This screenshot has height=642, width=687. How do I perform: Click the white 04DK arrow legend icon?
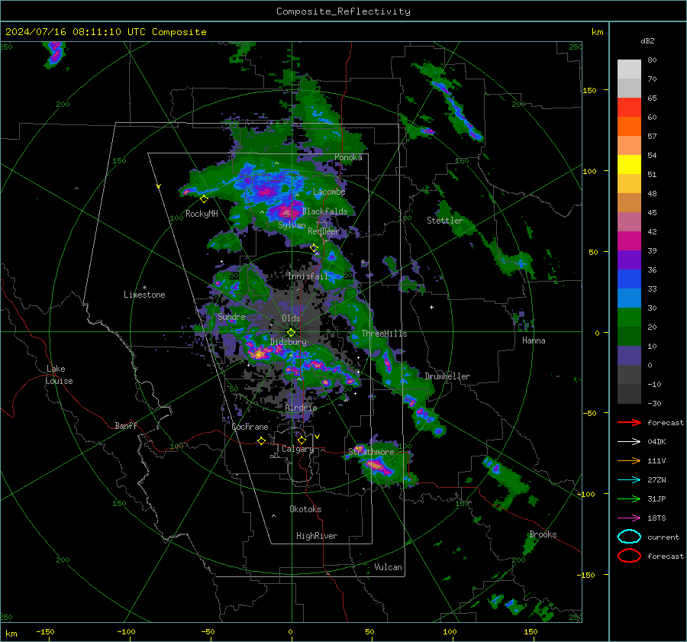click(629, 441)
